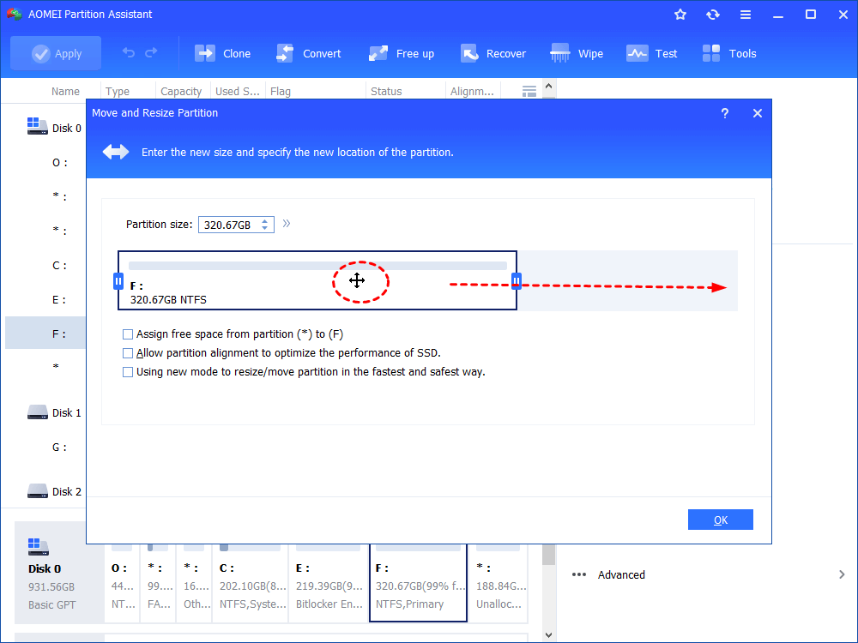Select the Free up tool icon
The width and height of the screenshot is (858, 643).
coord(378,53)
